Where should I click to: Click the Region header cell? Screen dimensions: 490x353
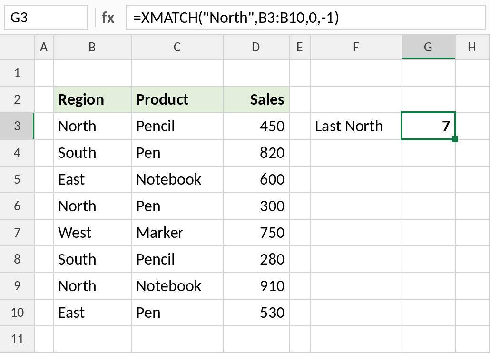[x=93, y=99]
